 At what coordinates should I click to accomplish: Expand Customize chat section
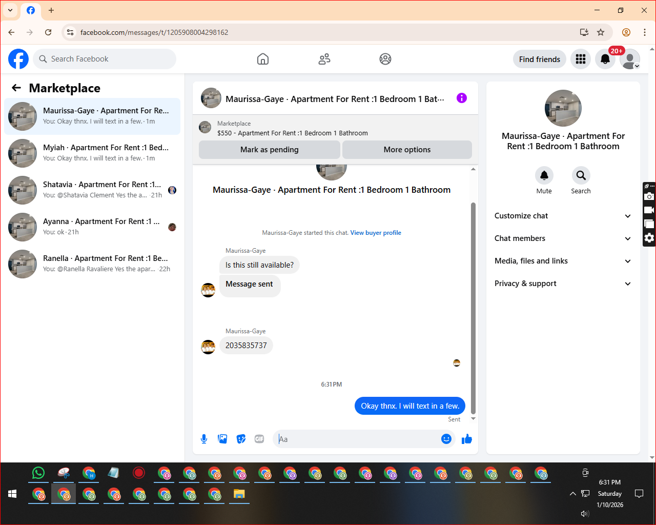tap(563, 216)
